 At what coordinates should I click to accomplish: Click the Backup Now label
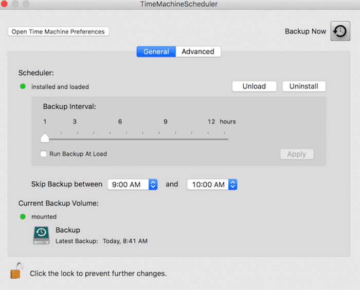point(305,31)
